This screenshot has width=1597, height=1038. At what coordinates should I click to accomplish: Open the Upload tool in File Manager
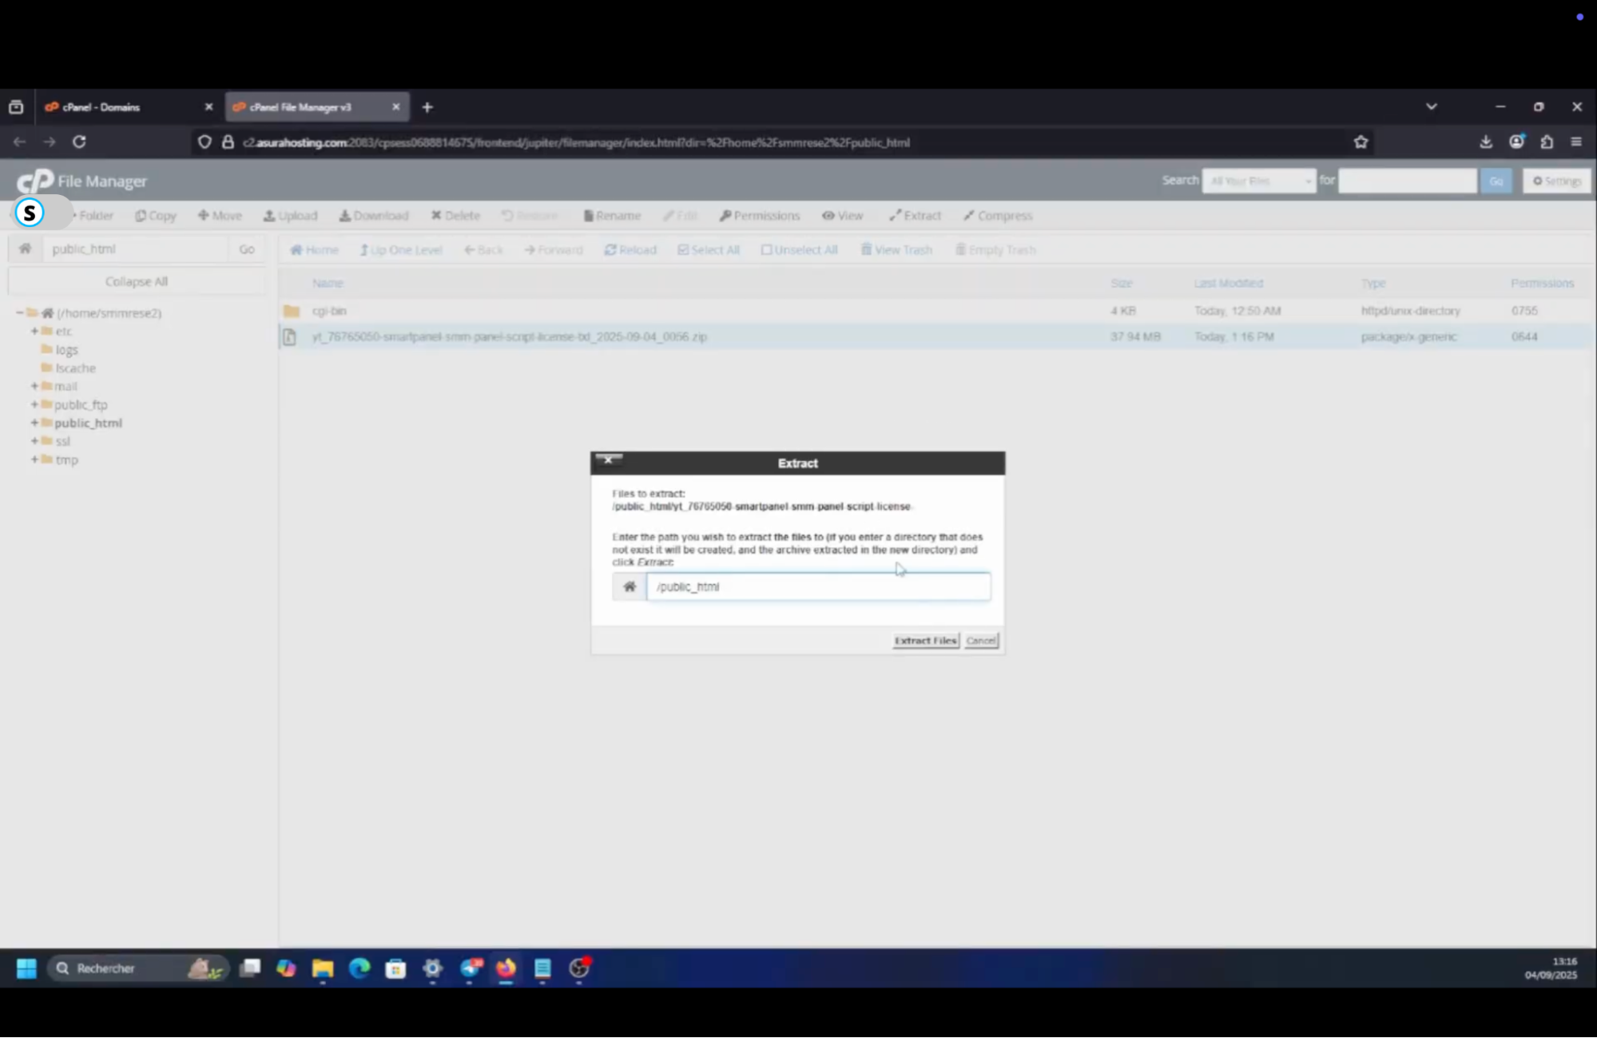pos(291,215)
